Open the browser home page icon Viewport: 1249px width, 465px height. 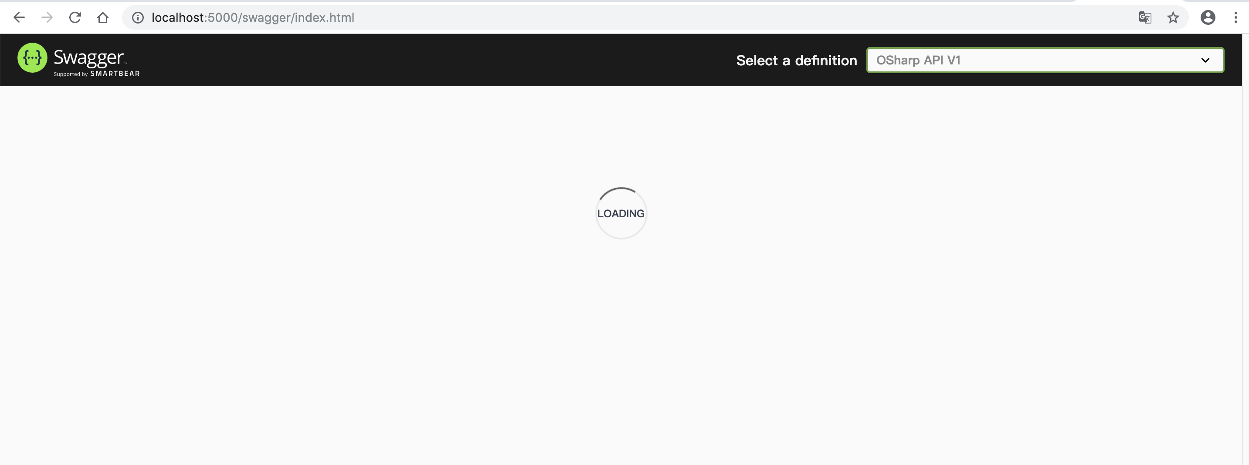pos(103,17)
